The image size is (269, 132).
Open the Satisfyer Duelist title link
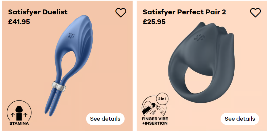click(38, 12)
